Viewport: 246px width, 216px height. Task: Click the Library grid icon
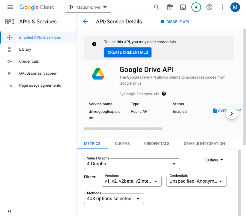click(10, 49)
